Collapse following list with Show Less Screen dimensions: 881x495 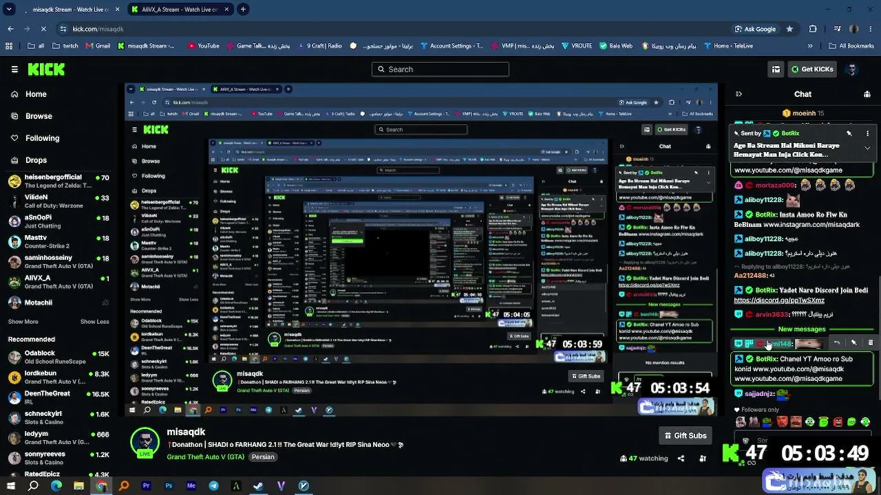click(x=94, y=322)
